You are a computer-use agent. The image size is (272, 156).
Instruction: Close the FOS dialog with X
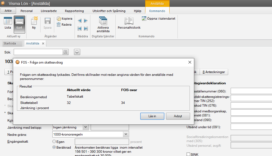coord(190,62)
